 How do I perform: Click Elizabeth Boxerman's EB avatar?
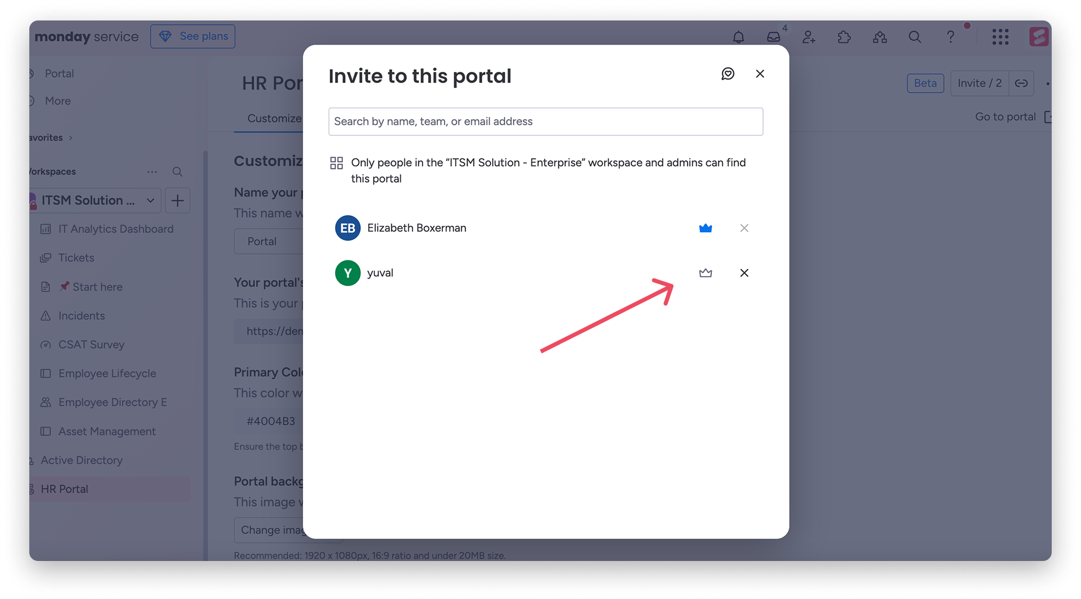click(x=347, y=228)
